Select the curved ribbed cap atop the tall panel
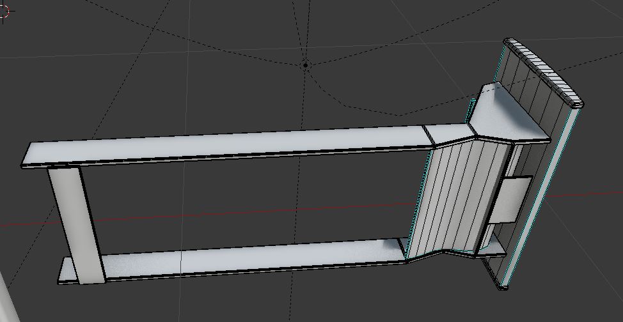The width and height of the screenshot is (623, 322). tap(543, 73)
